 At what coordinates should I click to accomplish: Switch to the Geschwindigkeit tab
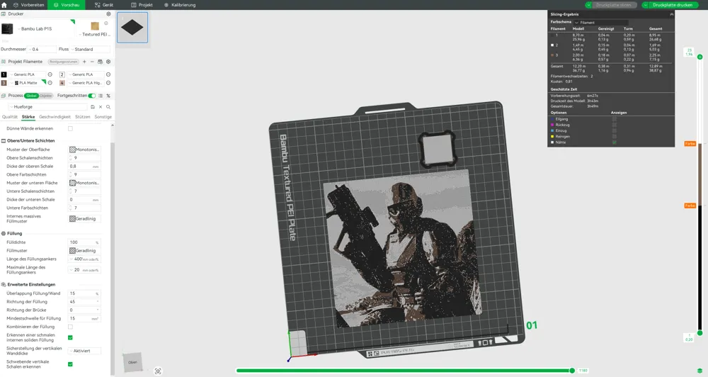coord(55,117)
